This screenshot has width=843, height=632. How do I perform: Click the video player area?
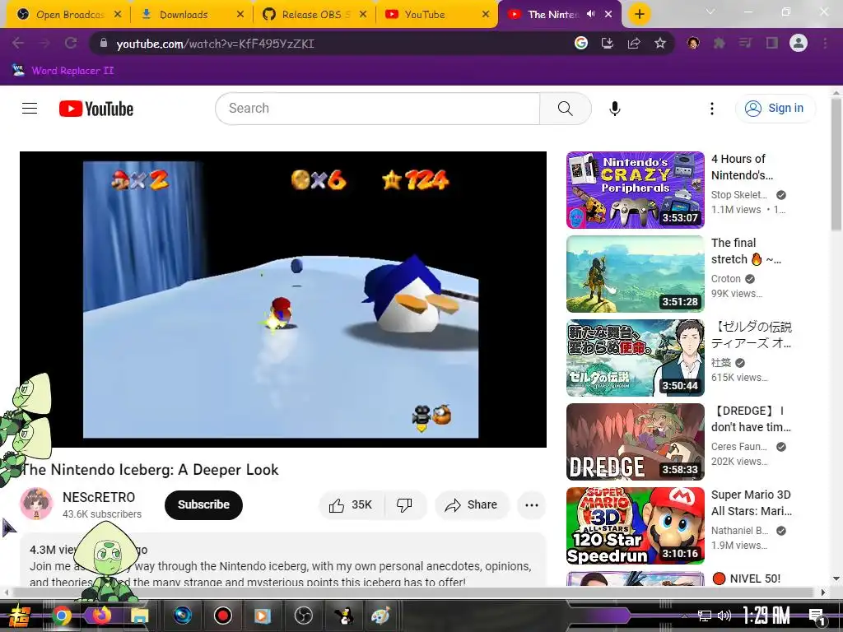point(283,300)
